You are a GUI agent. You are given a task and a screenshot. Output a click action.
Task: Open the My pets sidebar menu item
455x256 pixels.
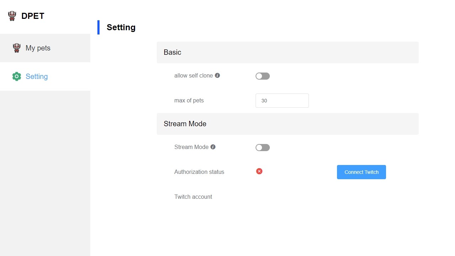tap(38, 48)
